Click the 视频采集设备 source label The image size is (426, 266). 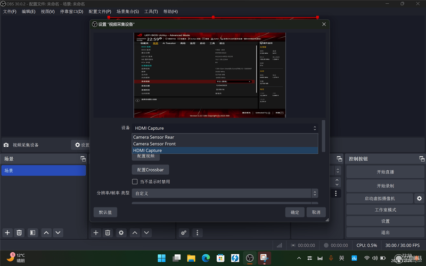pos(26,145)
